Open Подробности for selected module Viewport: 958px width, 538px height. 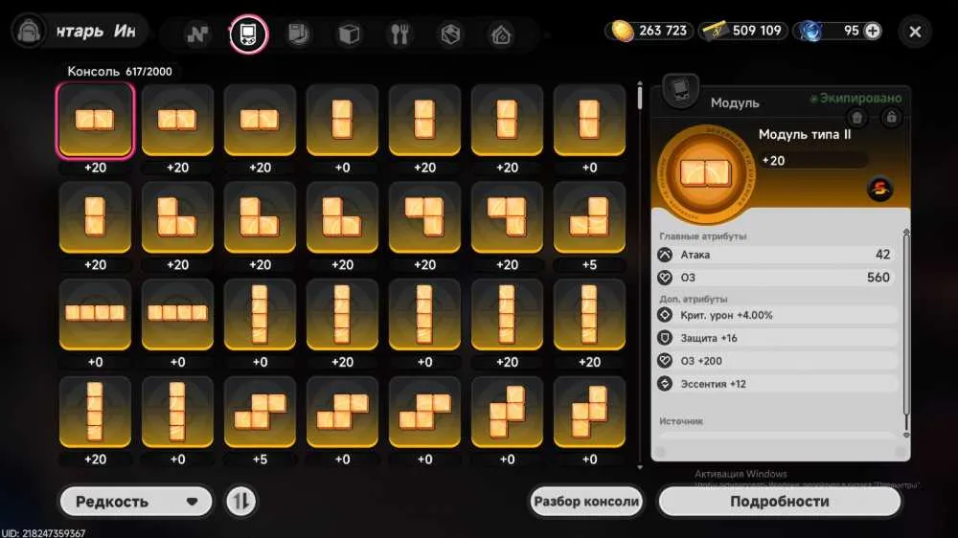click(780, 502)
